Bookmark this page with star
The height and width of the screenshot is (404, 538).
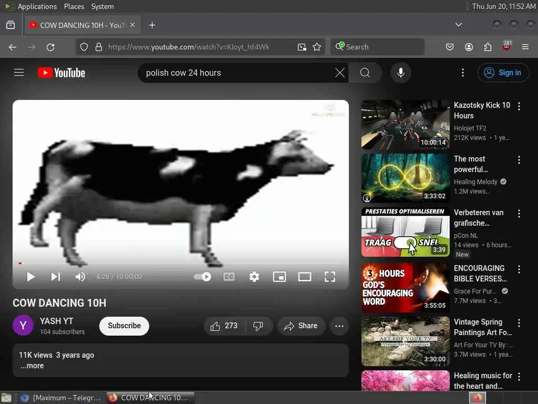[317, 47]
